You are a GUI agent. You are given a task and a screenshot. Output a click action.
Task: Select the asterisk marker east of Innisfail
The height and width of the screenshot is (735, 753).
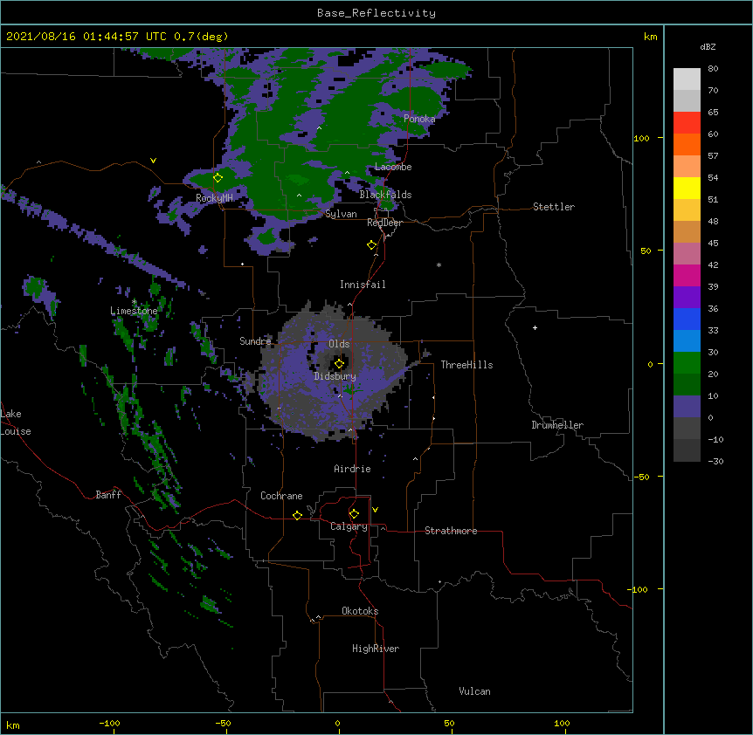[439, 264]
